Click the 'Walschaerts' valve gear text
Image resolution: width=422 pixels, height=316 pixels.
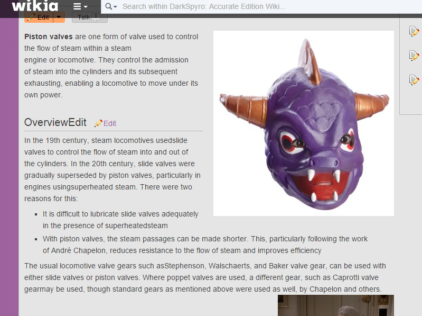coord(230,266)
